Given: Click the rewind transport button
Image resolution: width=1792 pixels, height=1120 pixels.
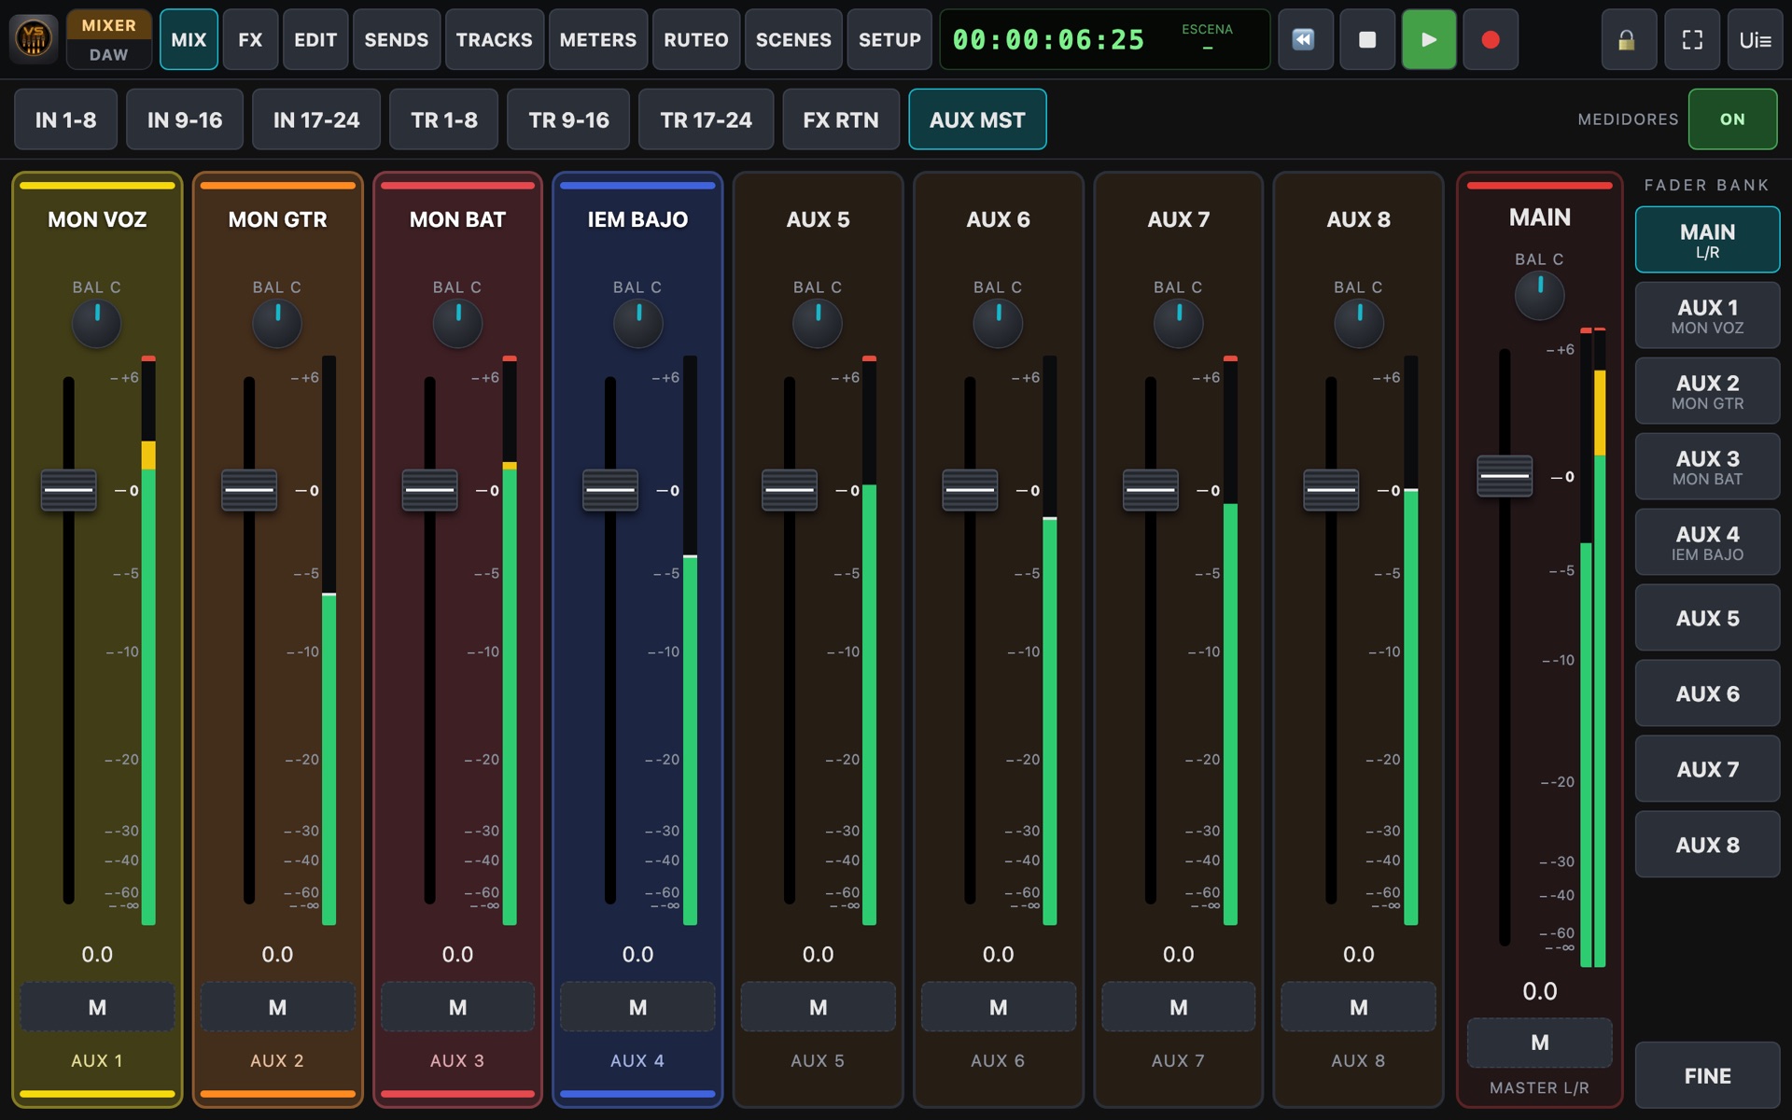Looking at the screenshot, I should (1304, 39).
